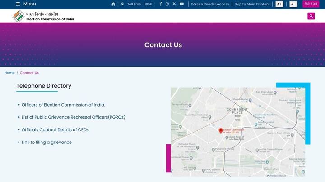325x182 pixels.
Task: Click the red ECI map location pin
Action: pos(221,131)
